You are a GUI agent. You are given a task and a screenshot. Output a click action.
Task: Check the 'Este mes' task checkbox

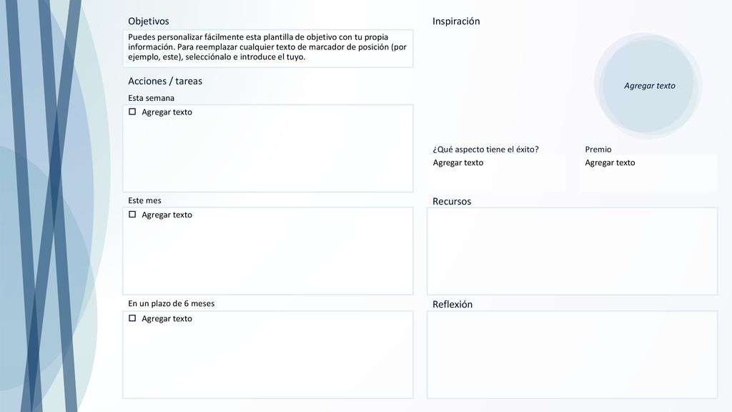pos(132,215)
